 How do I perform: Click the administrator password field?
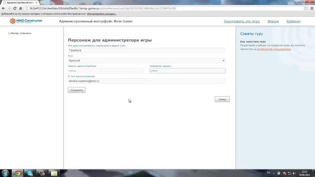[x=106, y=71]
